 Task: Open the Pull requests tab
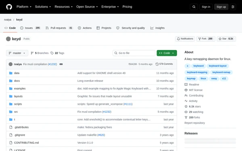(x=59, y=28)
